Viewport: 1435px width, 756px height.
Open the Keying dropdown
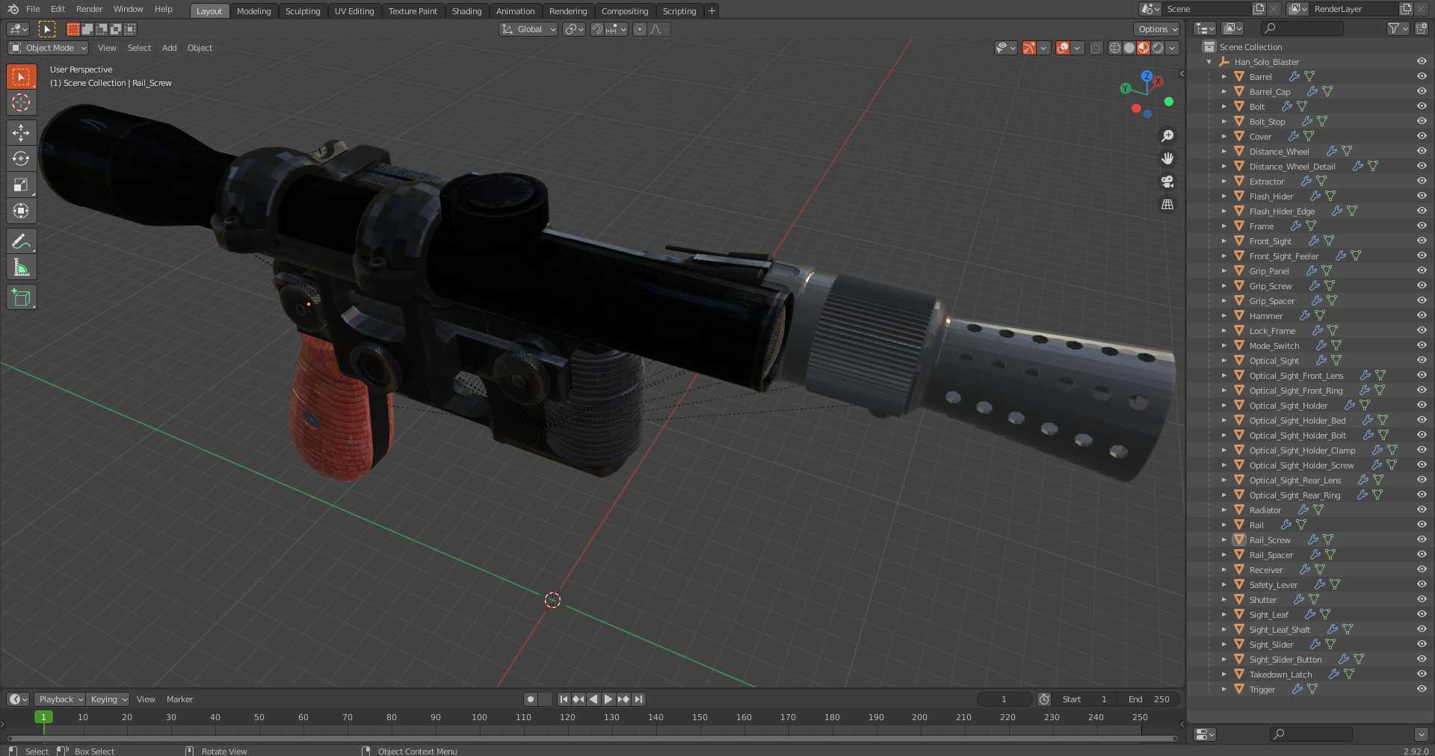[108, 699]
